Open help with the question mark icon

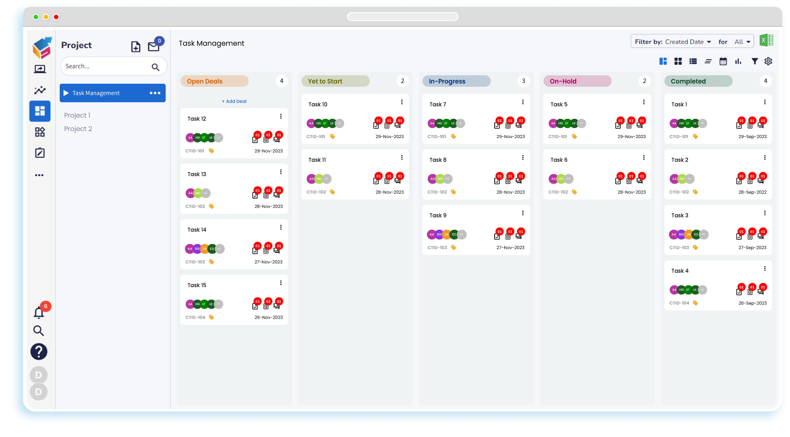[x=39, y=352]
